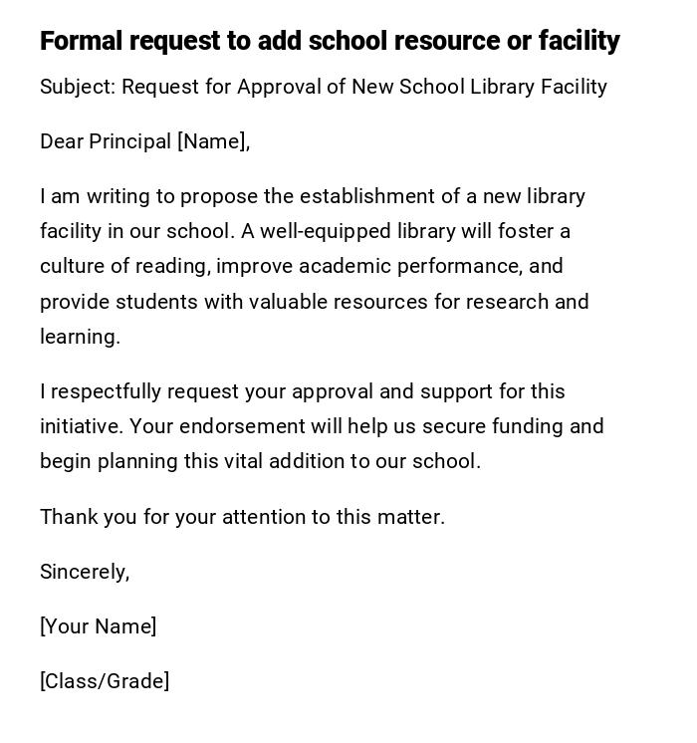Click the [Class/Grade] placeholder
The image size is (697, 743).
[105, 681]
